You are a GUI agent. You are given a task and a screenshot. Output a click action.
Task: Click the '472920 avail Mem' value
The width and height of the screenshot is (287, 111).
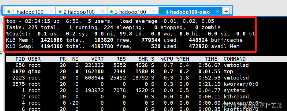(x=214, y=46)
